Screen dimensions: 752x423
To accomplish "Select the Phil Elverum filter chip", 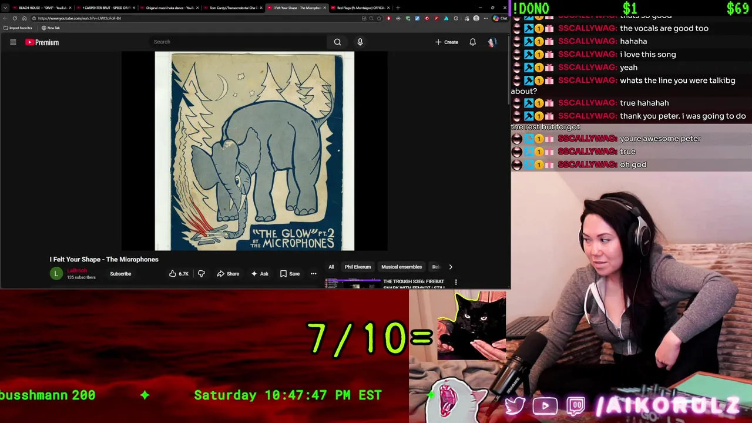I will click(358, 267).
